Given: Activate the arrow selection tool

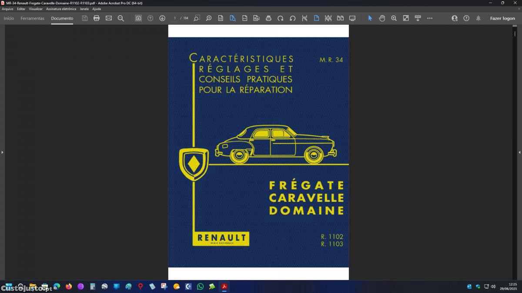Looking at the screenshot, I should (370, 18).
